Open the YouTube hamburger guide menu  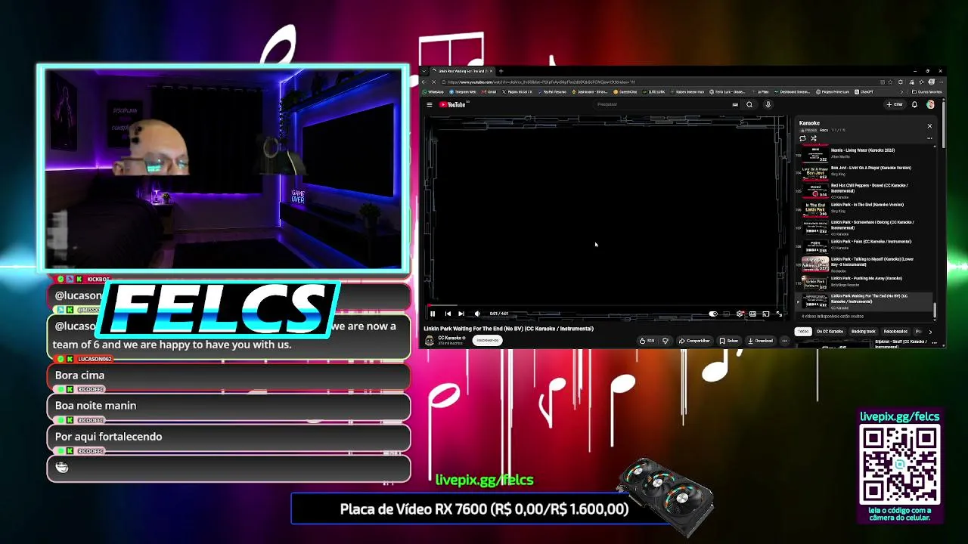(x=430, y=104)
